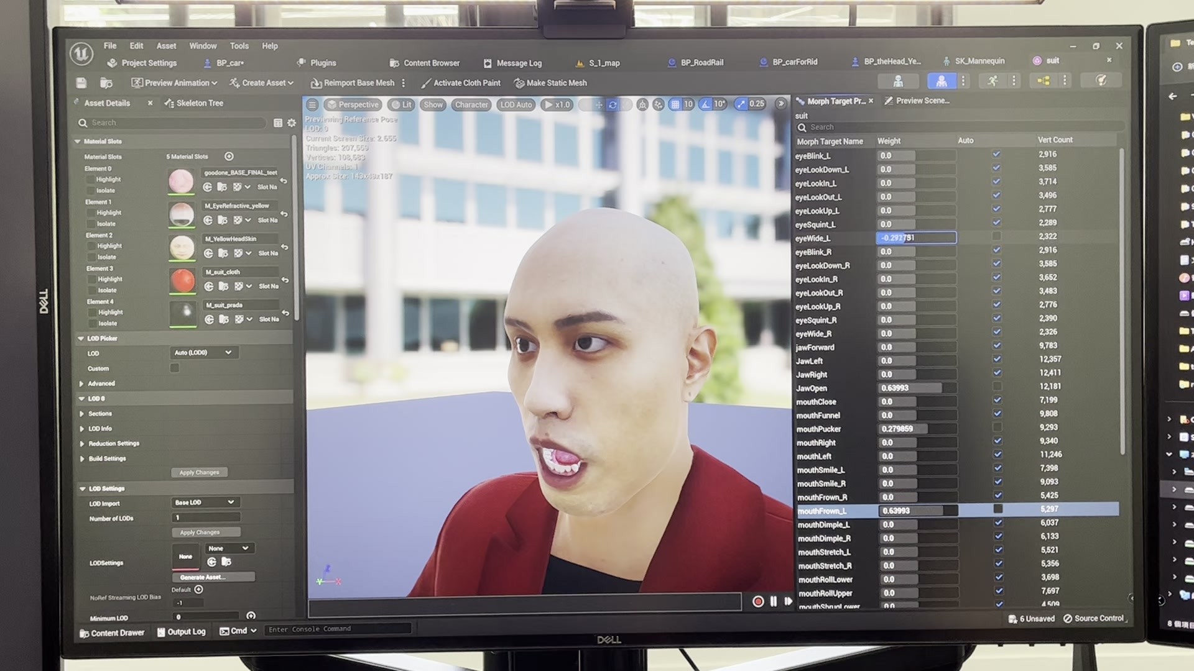Screen dimensions: 1194x671
Task: Click the browse to asset icon
Action: pyautogui.click(x=106, y=83)
